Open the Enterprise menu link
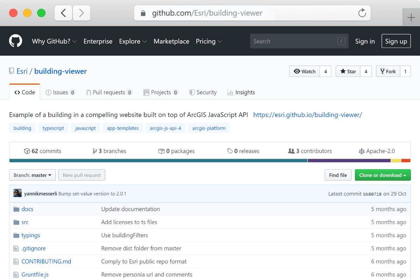Image resolution: width=420 pixels, height=279 pixels. (x=98, y=41)
